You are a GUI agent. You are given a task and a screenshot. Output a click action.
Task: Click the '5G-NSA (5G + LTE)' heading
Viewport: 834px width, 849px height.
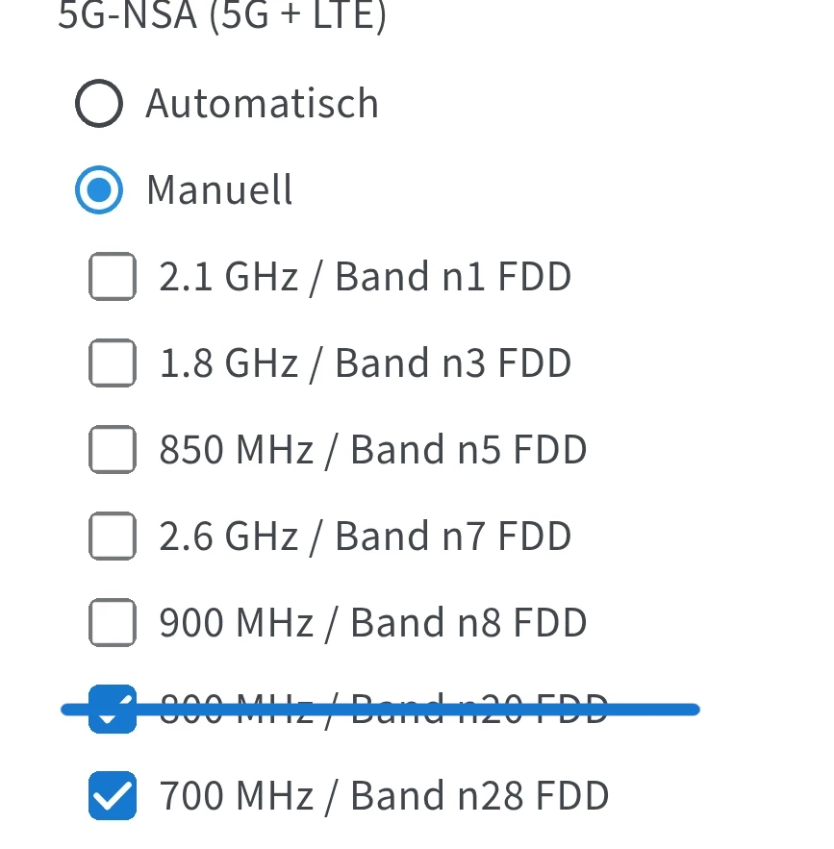(221, 16)
